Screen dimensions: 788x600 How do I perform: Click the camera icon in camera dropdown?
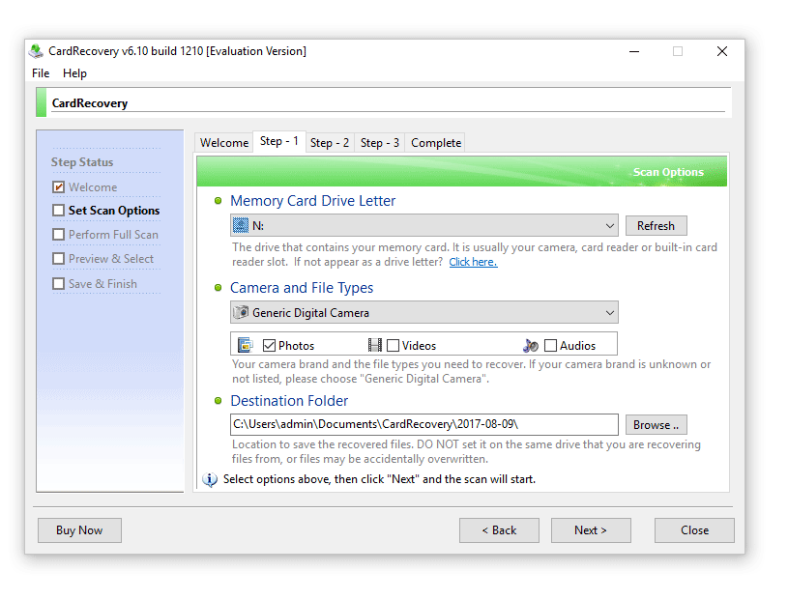[x=241, y=313]
